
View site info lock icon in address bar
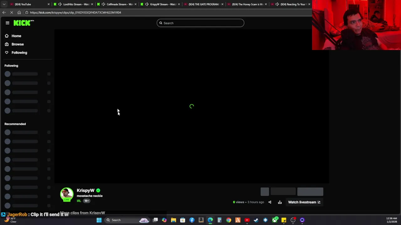[27, 12]
